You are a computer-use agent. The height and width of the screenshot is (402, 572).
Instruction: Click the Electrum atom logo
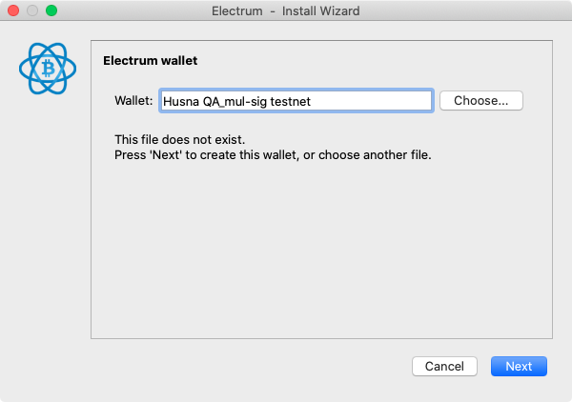48,69
